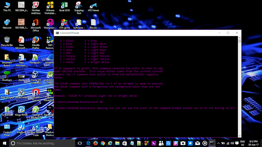Launch KingRoot desktop shortcut
Screen dimensions: 262x147
pyautogui.click(x=21, y=129)
